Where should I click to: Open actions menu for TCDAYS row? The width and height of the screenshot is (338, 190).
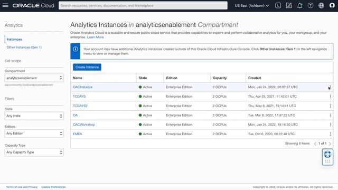pyautogui.click(x=330, y=97)
